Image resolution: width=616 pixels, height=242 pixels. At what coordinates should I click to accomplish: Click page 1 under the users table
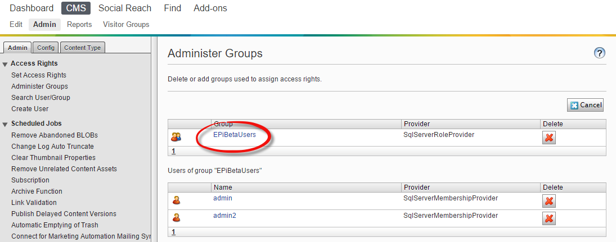click(173, 231)
